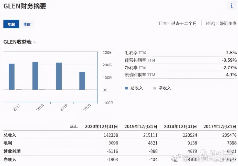The width and height of the screenshot is (238, 166).
Task: Click the 投资回报率 TTM value -4.7%
Action: [x=230, y=75]
